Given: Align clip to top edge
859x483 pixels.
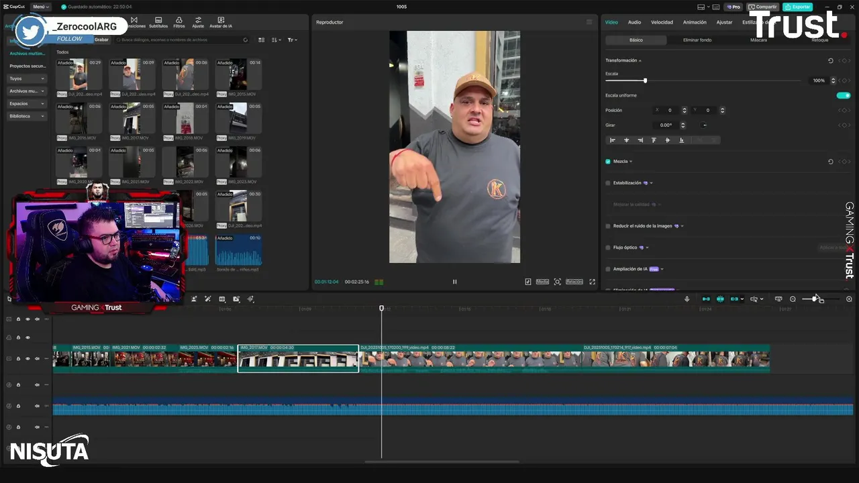Looking at the screenshot, I should 654,140.
